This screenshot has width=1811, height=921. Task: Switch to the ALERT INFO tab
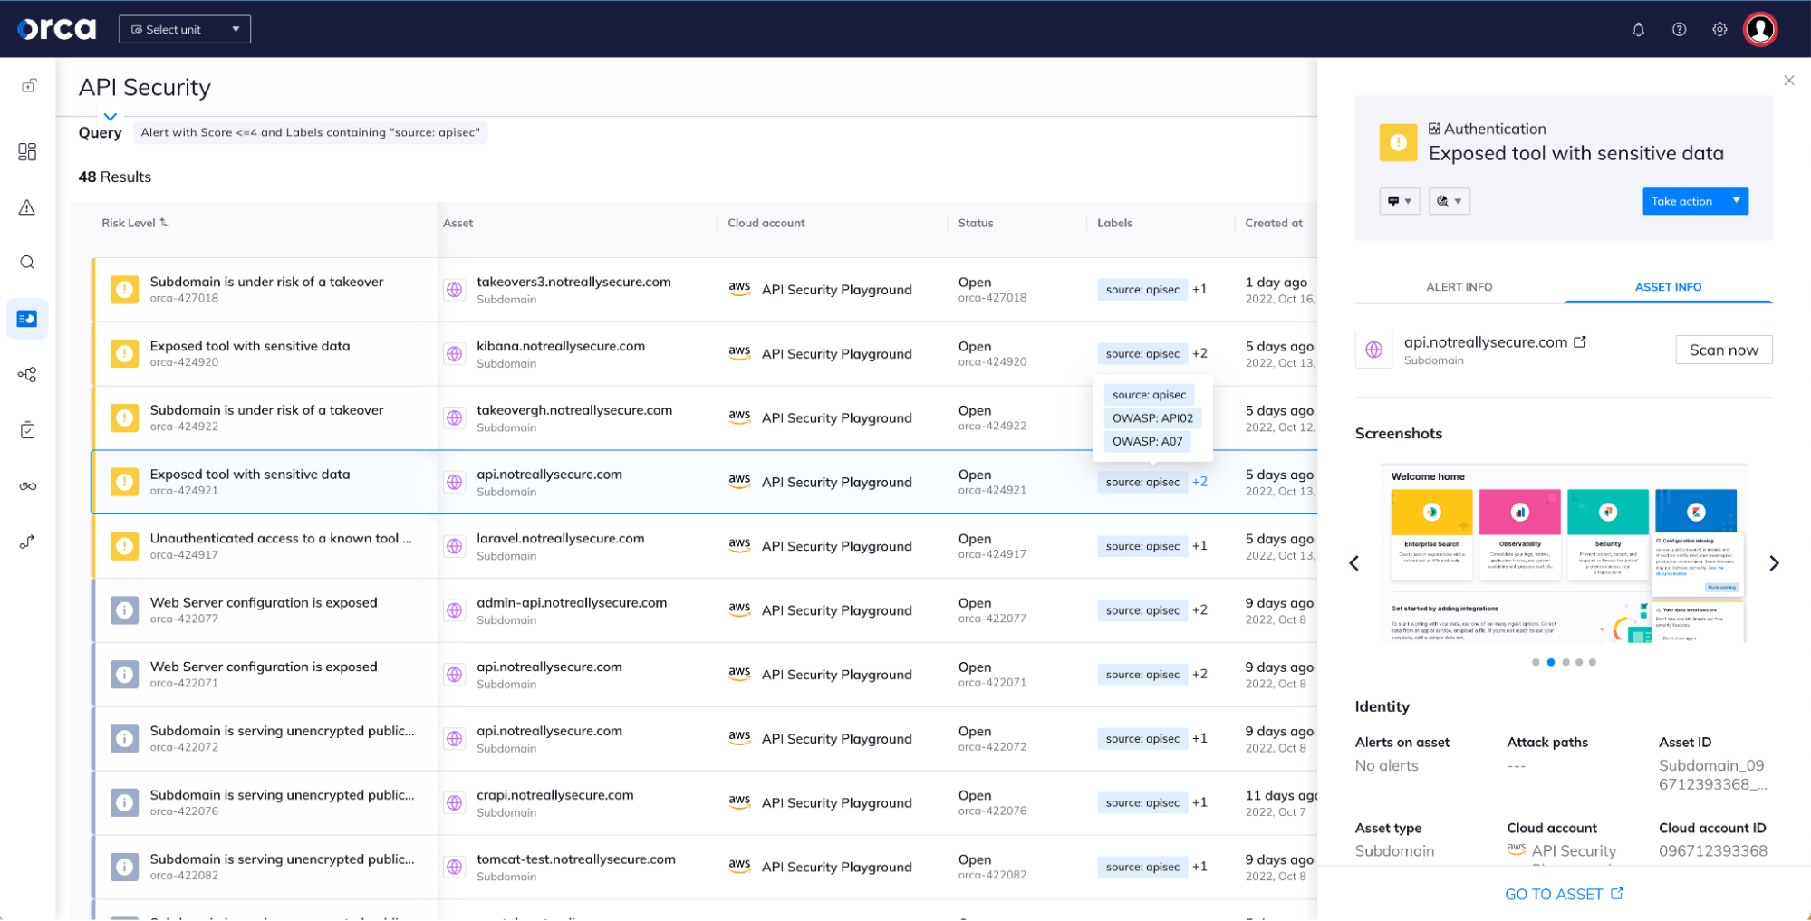(1459, 287)
